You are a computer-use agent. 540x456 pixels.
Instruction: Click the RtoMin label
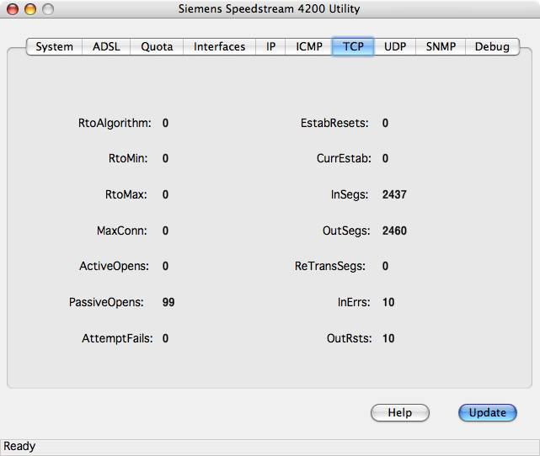click(x=128, y=158)
